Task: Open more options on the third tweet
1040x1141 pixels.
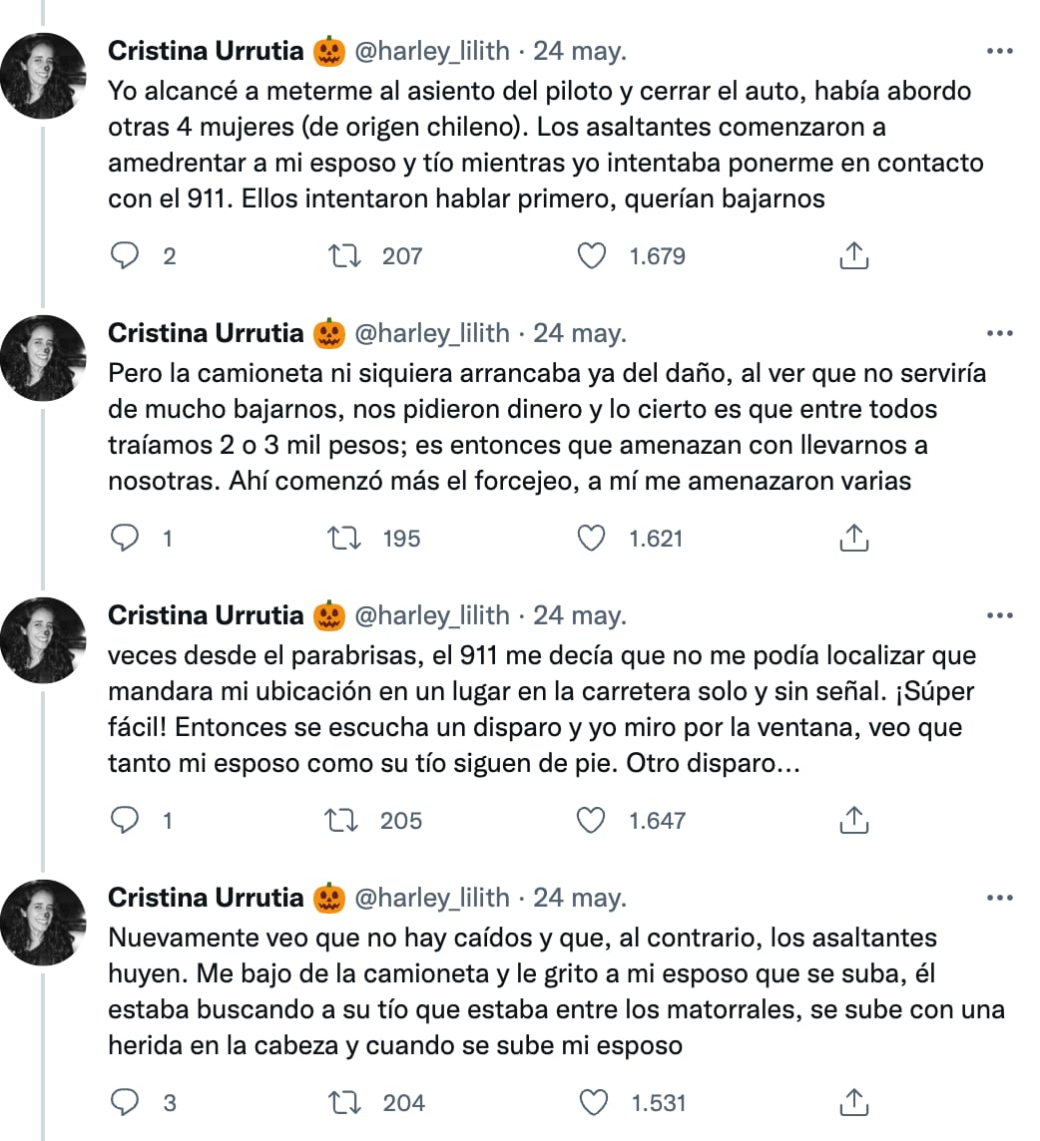Action: [999, 615]
